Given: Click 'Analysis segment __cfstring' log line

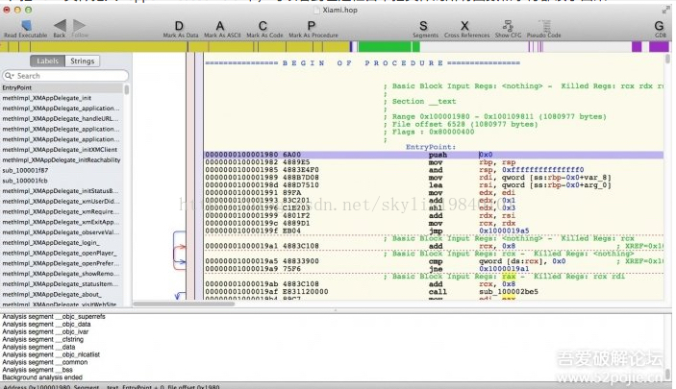Looking at the screenshot, I should pos(42,339).
